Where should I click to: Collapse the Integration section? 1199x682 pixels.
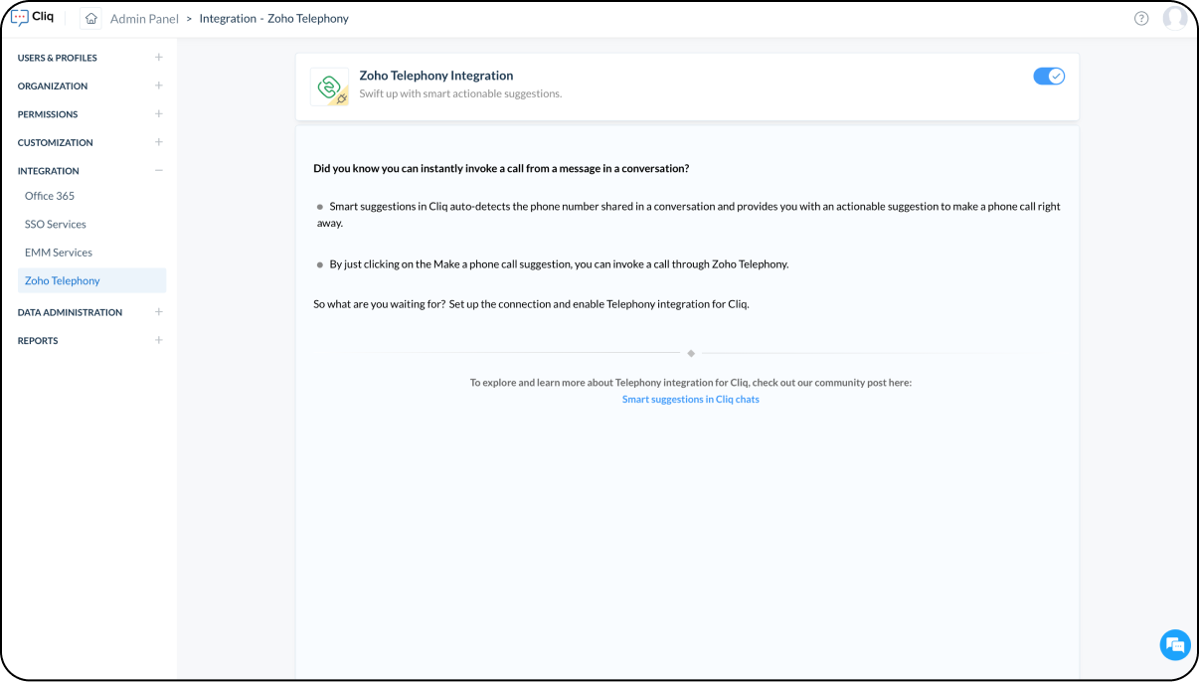158,170
